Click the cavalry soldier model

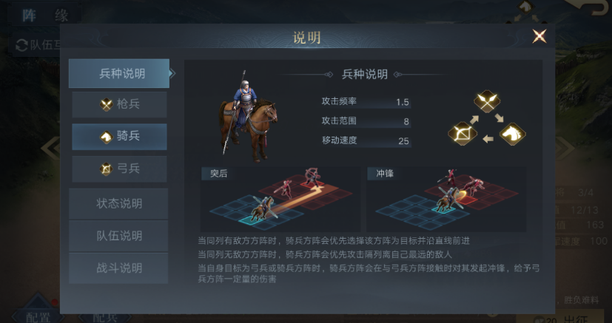click(248, 115)
